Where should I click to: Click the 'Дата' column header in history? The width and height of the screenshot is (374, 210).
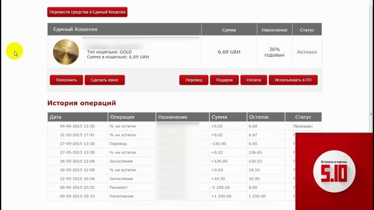[x=78, y=117]
